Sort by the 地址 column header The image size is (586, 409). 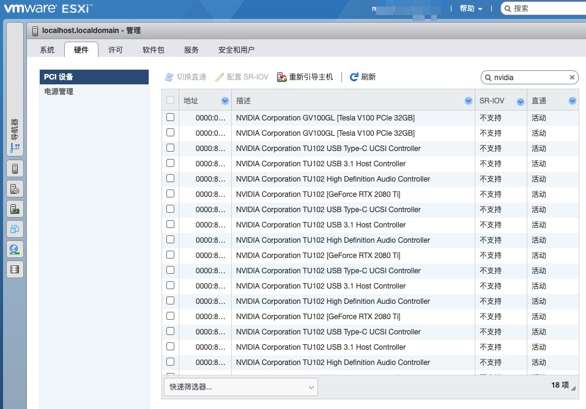[x=191, y=100]
